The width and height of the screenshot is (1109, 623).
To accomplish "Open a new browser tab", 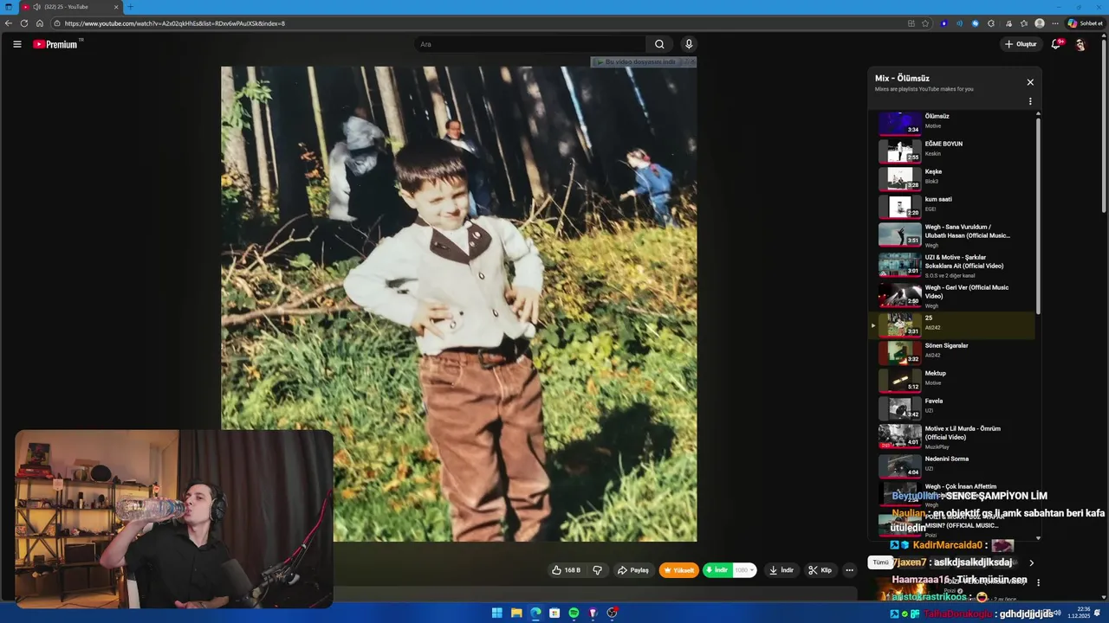I will (x=130, y=7).
